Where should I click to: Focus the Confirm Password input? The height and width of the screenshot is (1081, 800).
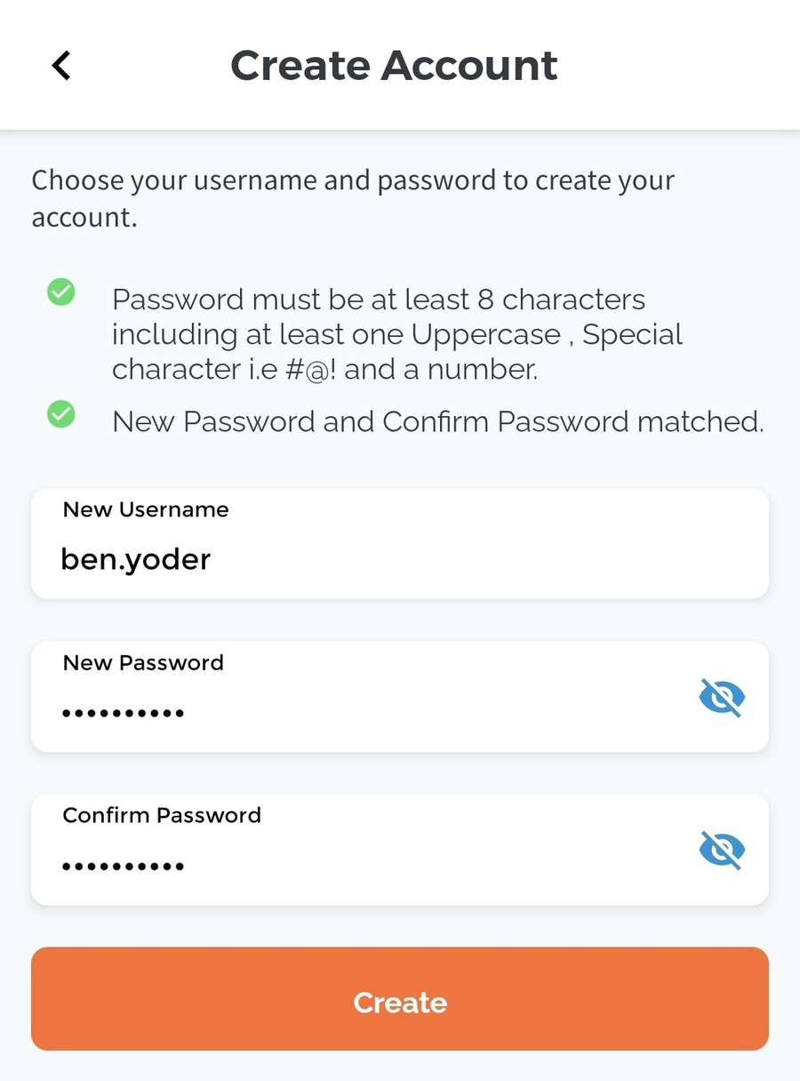coord(356,864)
